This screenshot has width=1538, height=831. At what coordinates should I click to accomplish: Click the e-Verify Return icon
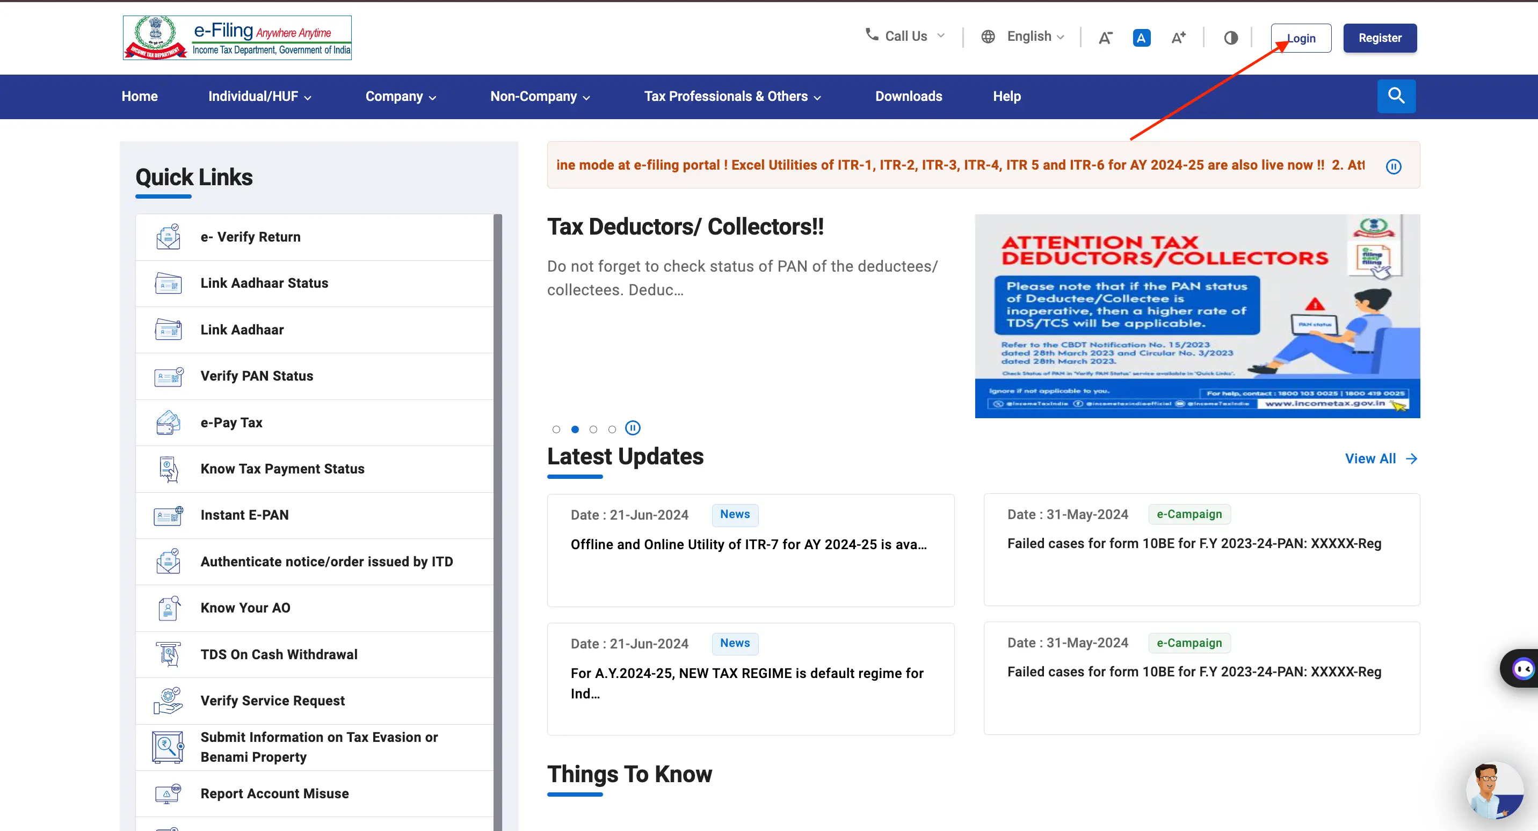[167, 236]
